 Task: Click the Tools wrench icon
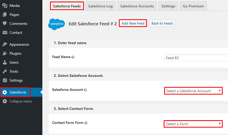pos(5,71)
